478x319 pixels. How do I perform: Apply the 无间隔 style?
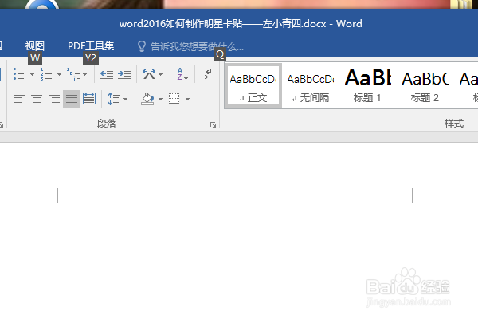click(x=311, y=85)
